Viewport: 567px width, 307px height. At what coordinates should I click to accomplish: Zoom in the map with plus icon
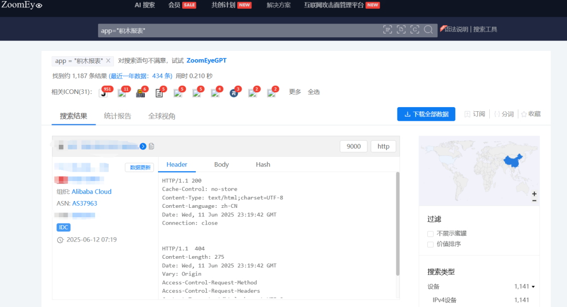534,194
